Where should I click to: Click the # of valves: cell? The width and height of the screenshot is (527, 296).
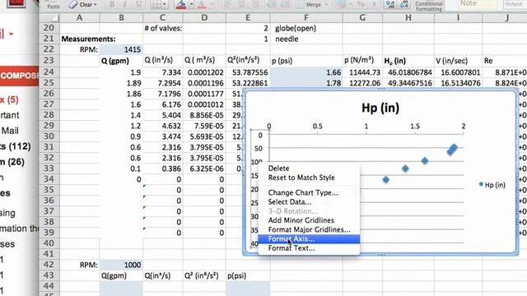tap(163, 28)
